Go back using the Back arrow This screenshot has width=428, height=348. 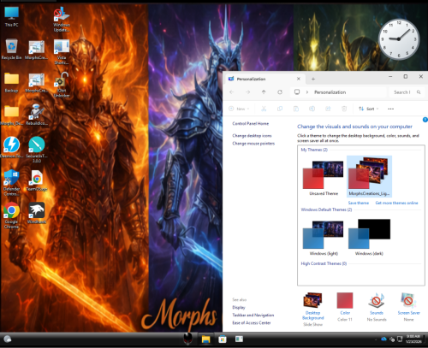click(x=231, y=92)
